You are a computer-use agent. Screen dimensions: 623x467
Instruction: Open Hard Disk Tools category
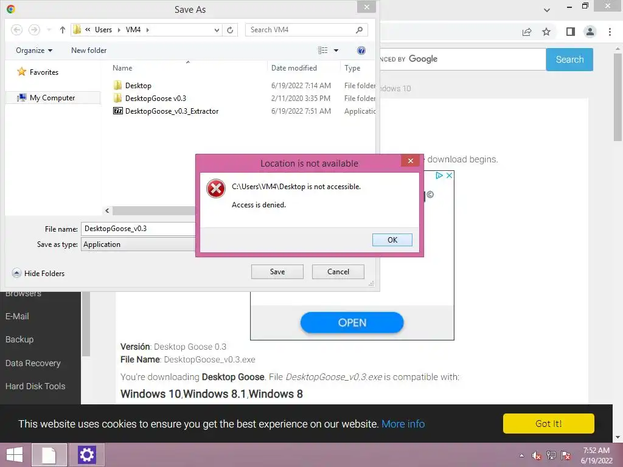pyautogui.click(x=35, y=386)
